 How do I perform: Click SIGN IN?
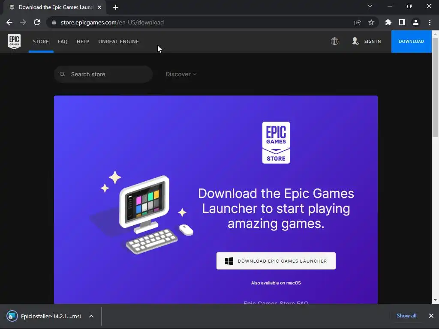pyautogui.click(x=373, y=42)
